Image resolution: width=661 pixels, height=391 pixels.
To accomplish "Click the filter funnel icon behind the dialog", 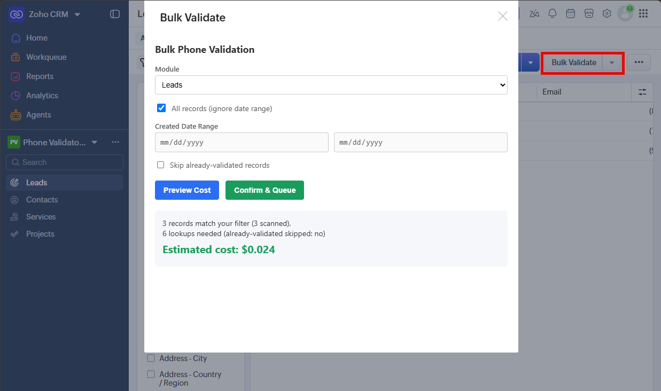I will pos(142,62).
